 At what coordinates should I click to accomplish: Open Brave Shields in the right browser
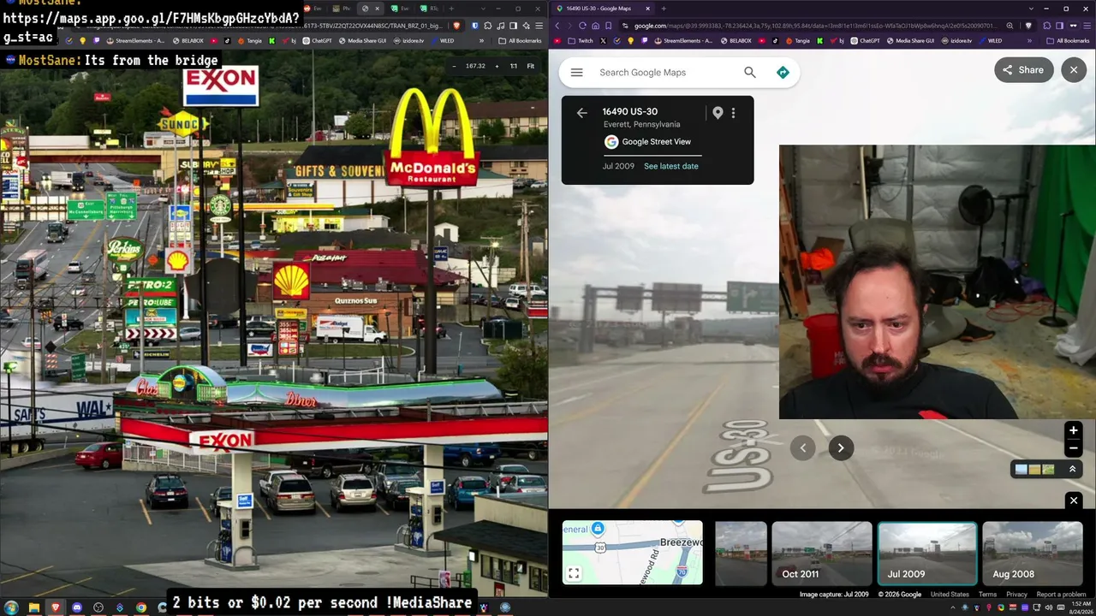pyautogui.click(x=1028, y=26)
